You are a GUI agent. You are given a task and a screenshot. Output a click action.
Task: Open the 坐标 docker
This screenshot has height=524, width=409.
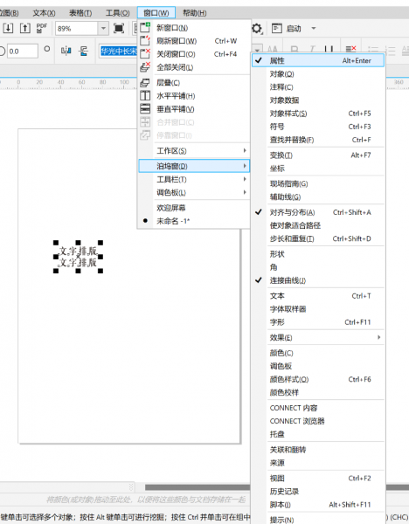(x=318, y=169)
